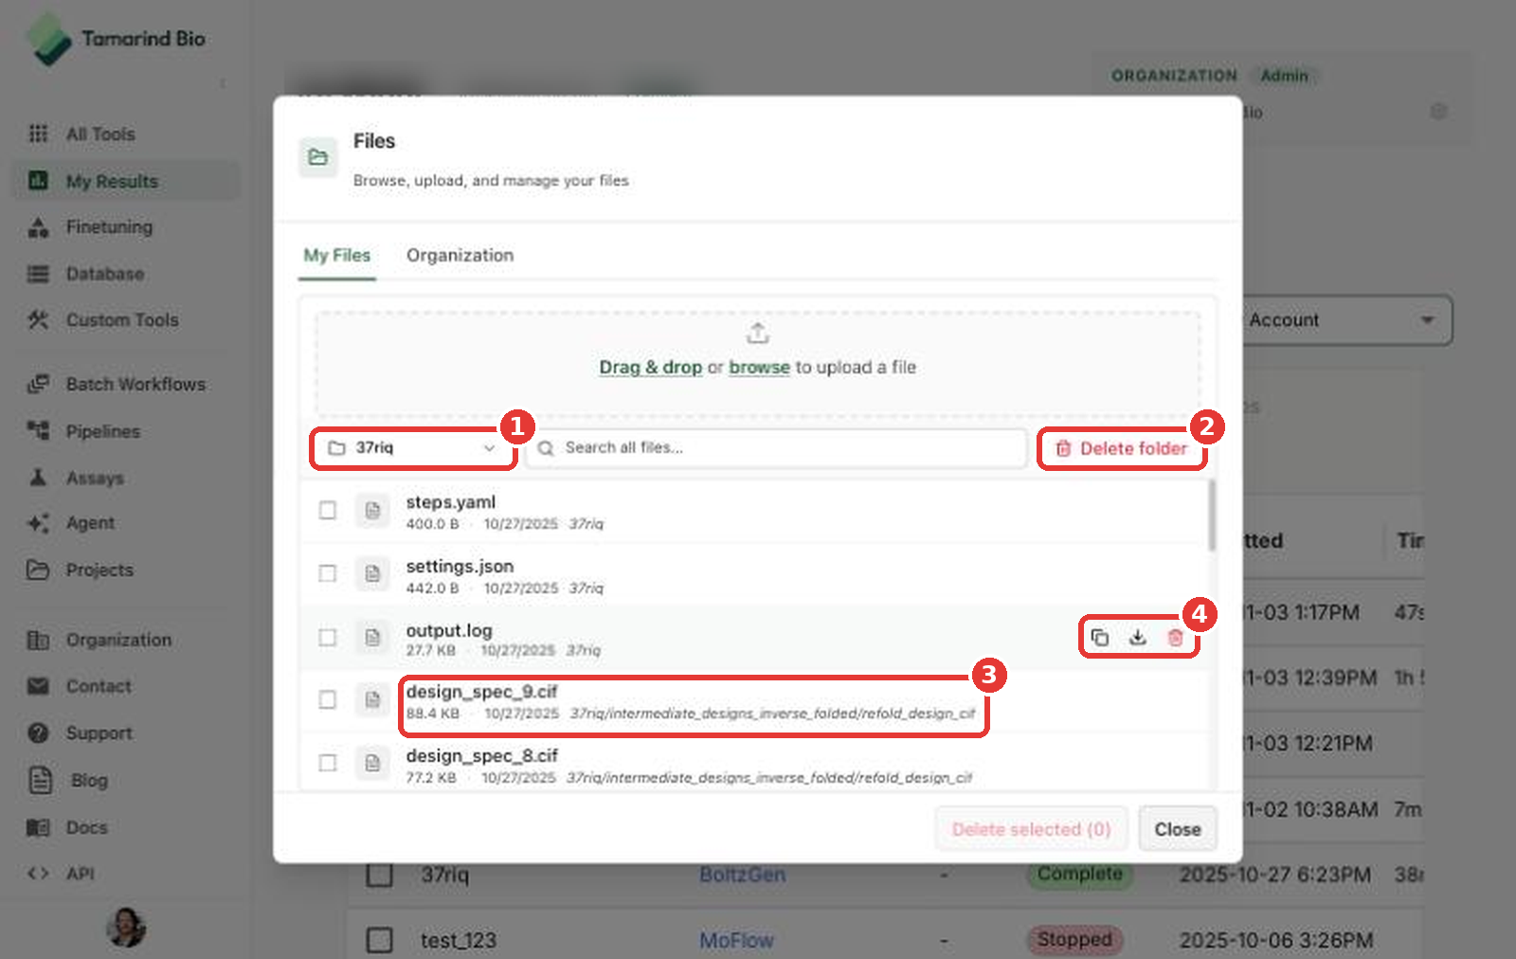This screenshot has width=1516, height=959.
Task: Click the upload arrow icon in drop zone
Action: click(757, 334)
